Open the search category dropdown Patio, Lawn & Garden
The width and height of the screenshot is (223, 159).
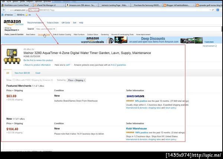coord(45,29)
